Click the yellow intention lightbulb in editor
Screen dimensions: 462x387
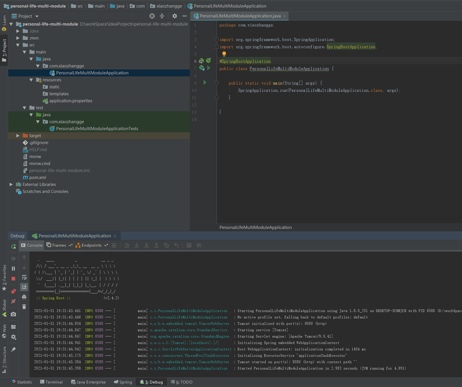224,54
